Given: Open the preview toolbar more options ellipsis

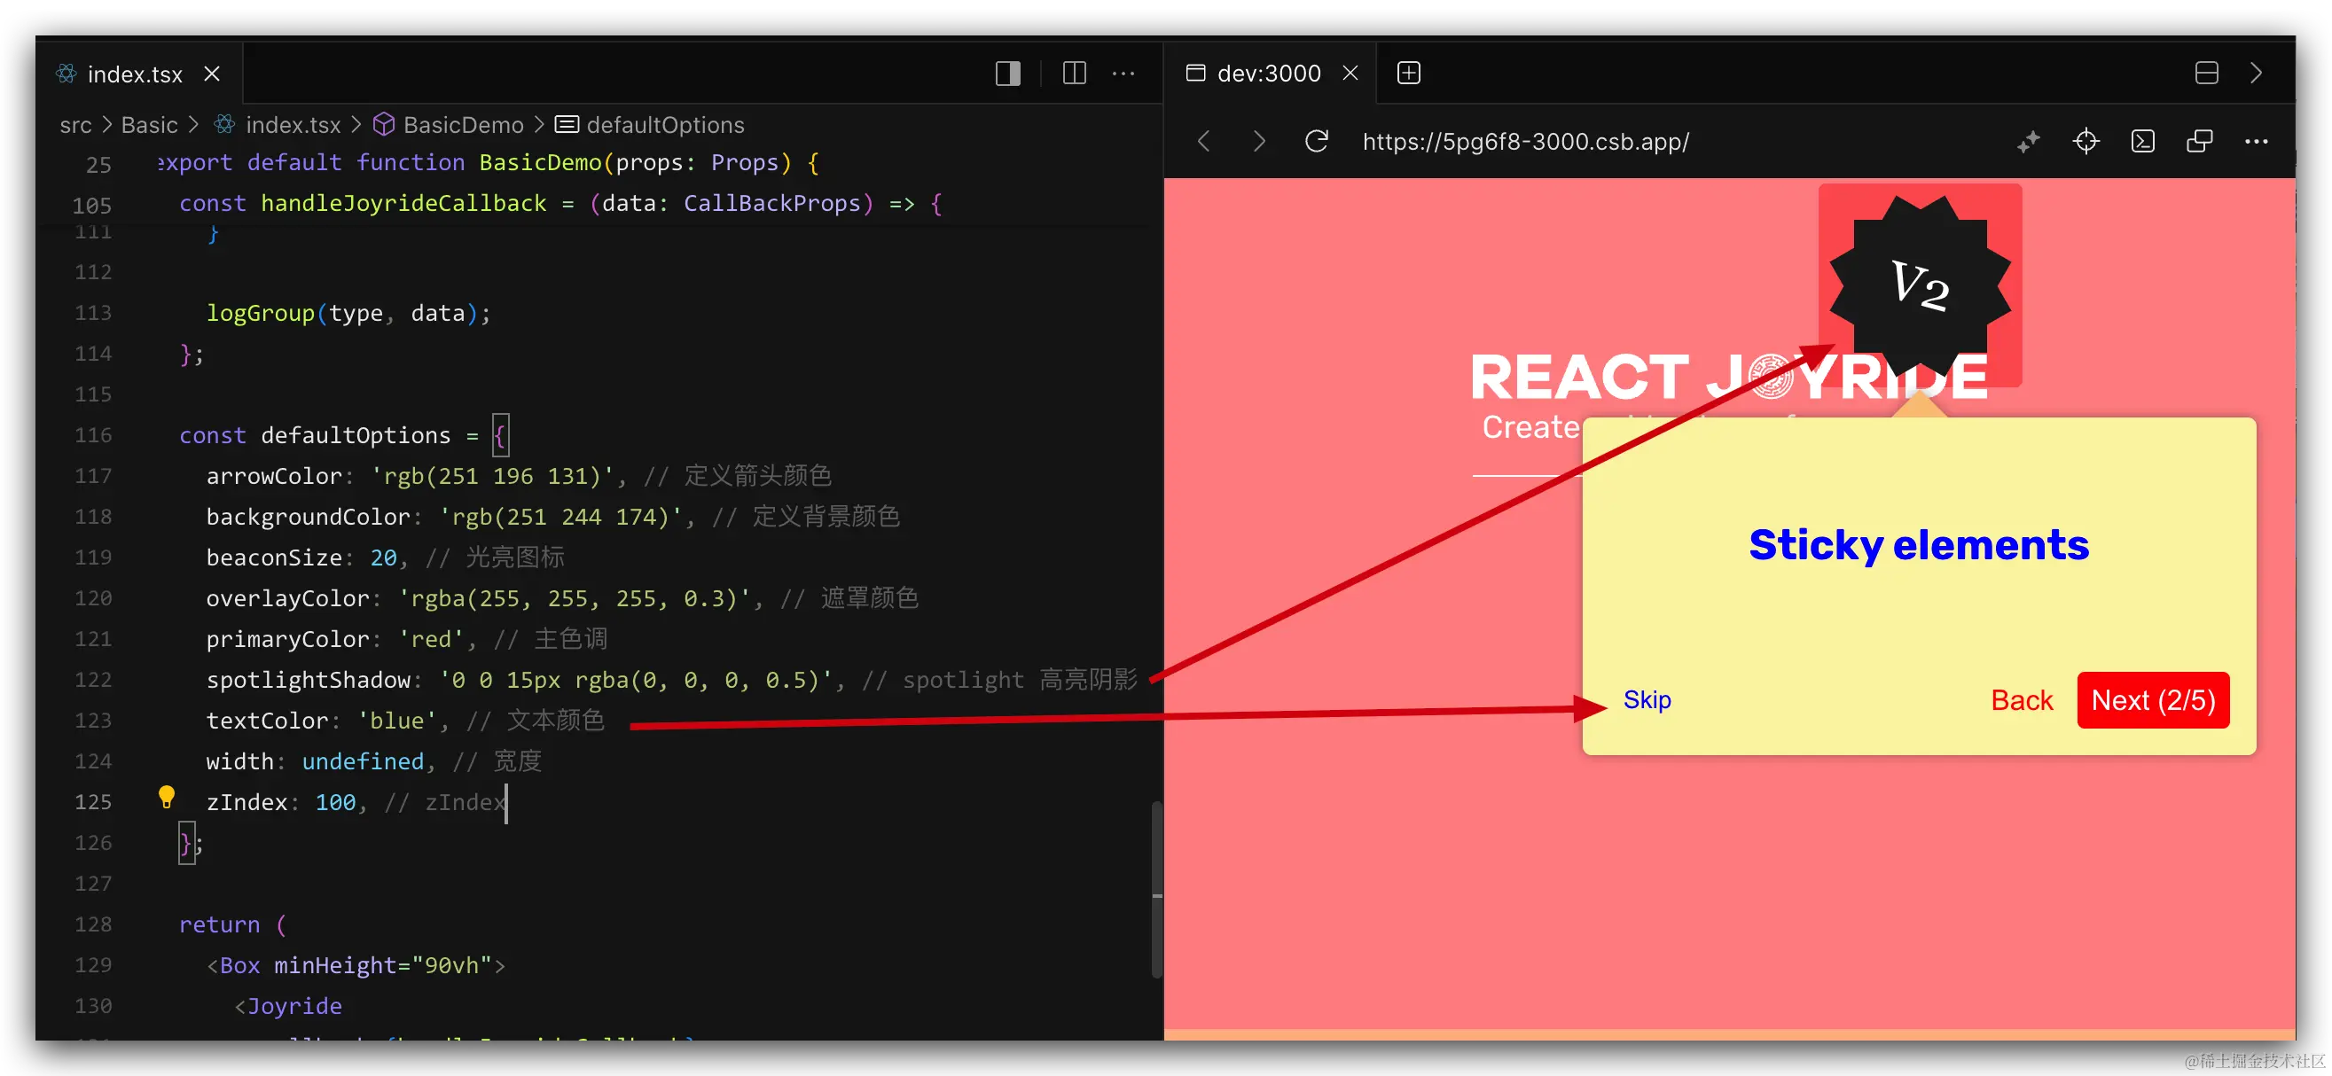Looking at the screenshot, I should pyautogui.click(x=2256, y=141).
